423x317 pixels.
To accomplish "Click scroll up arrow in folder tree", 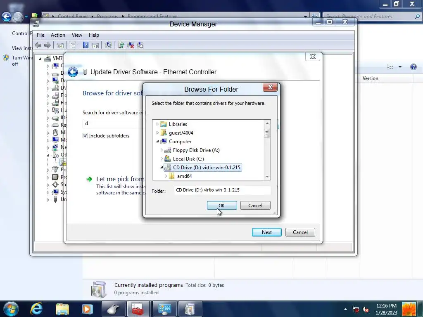I will pyautogui.click(x=267, y=123).
